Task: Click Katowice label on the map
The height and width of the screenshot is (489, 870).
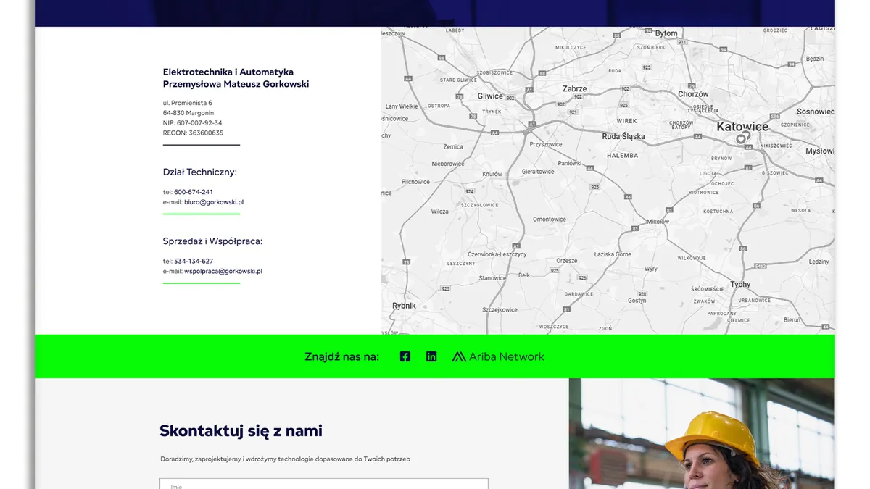Action: pyautogui.click(x=742, y=126)
